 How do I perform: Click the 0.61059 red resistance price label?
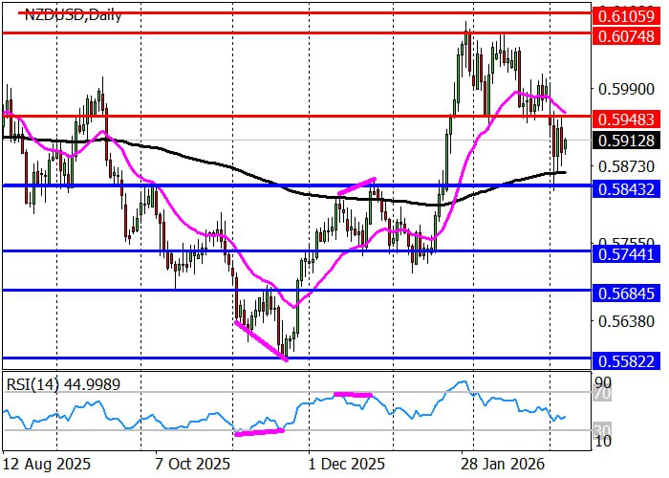pyautogui.click(x=624, y=14)
